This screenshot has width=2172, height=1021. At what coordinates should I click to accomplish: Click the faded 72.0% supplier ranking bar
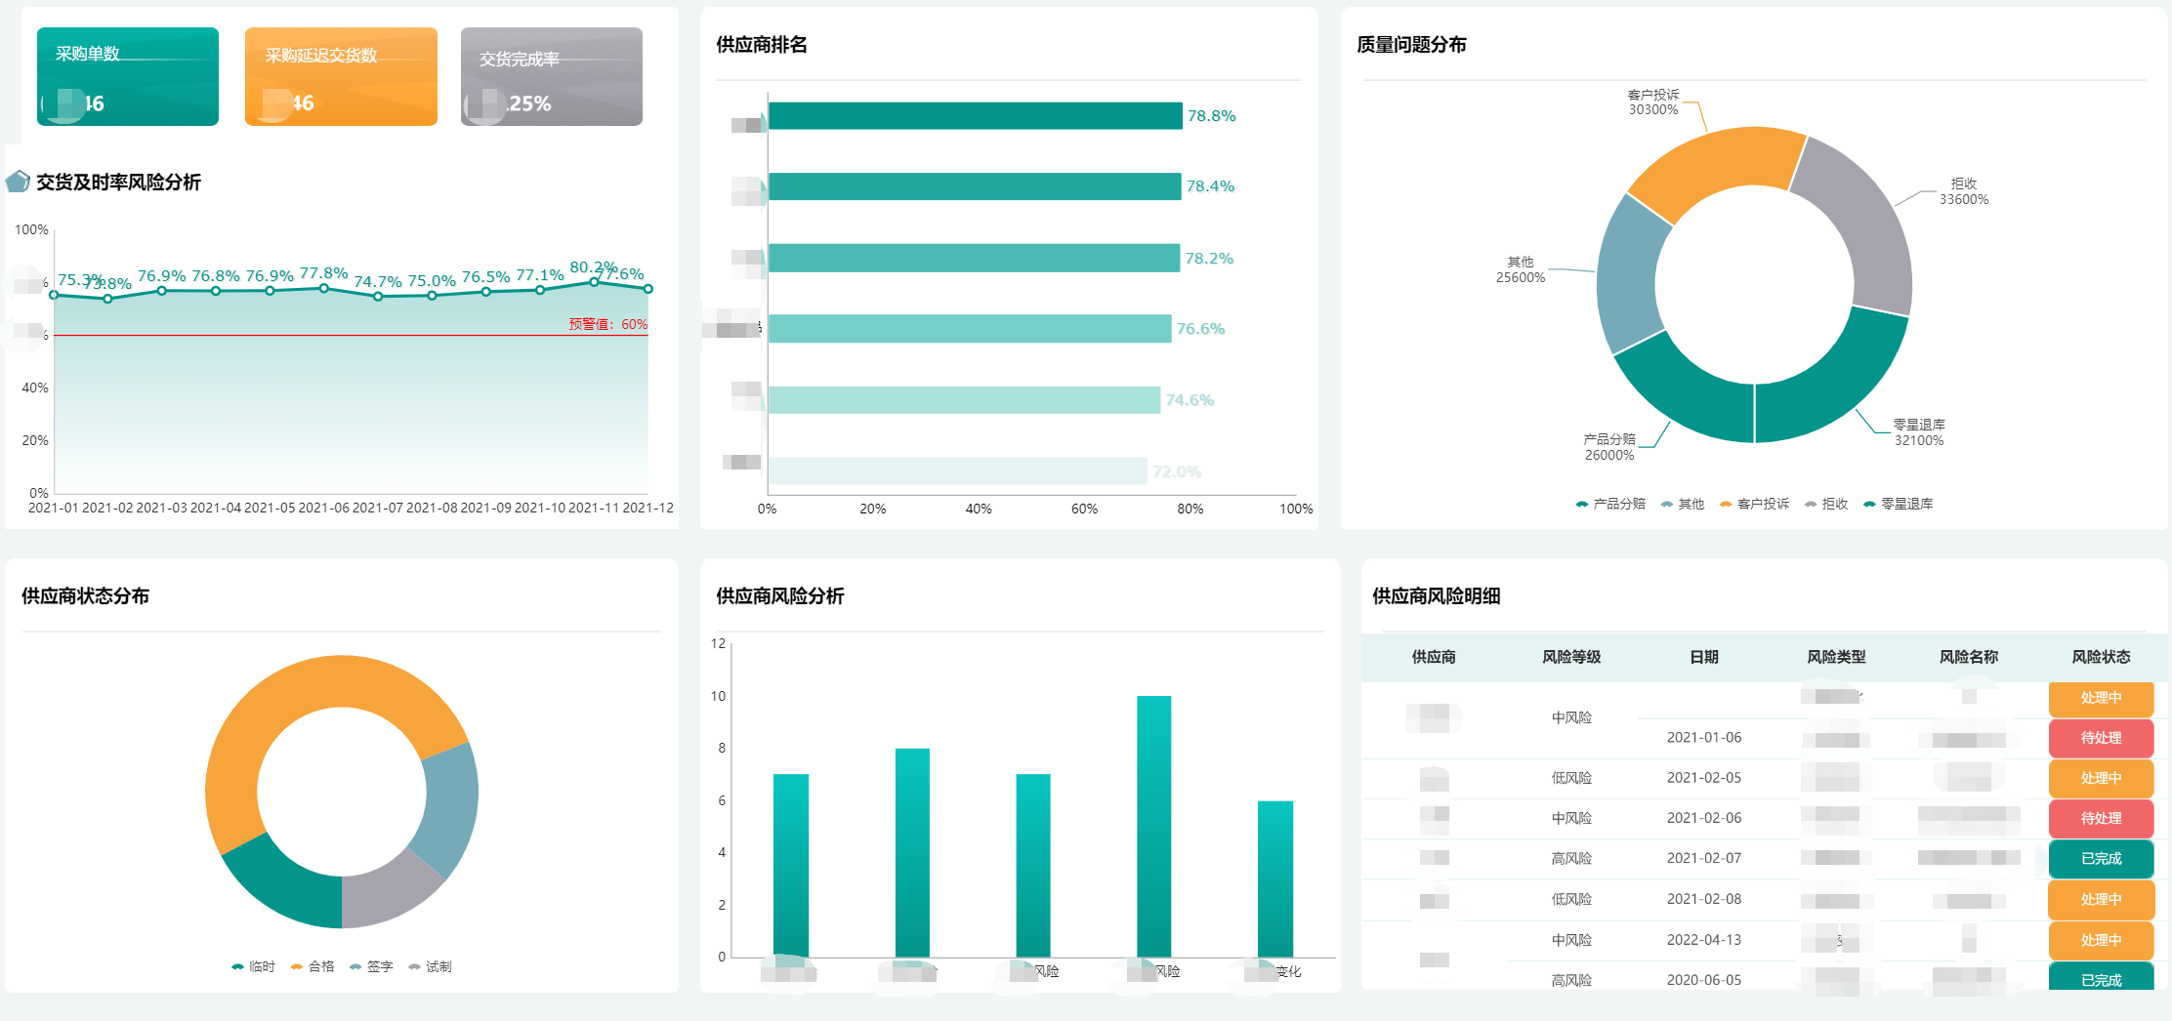958,470
